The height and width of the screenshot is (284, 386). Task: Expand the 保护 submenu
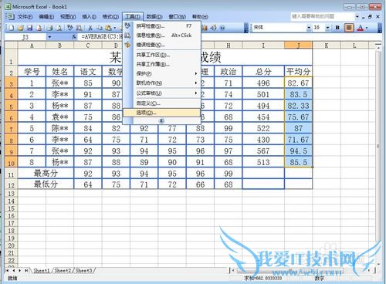(x=196, y=73)
